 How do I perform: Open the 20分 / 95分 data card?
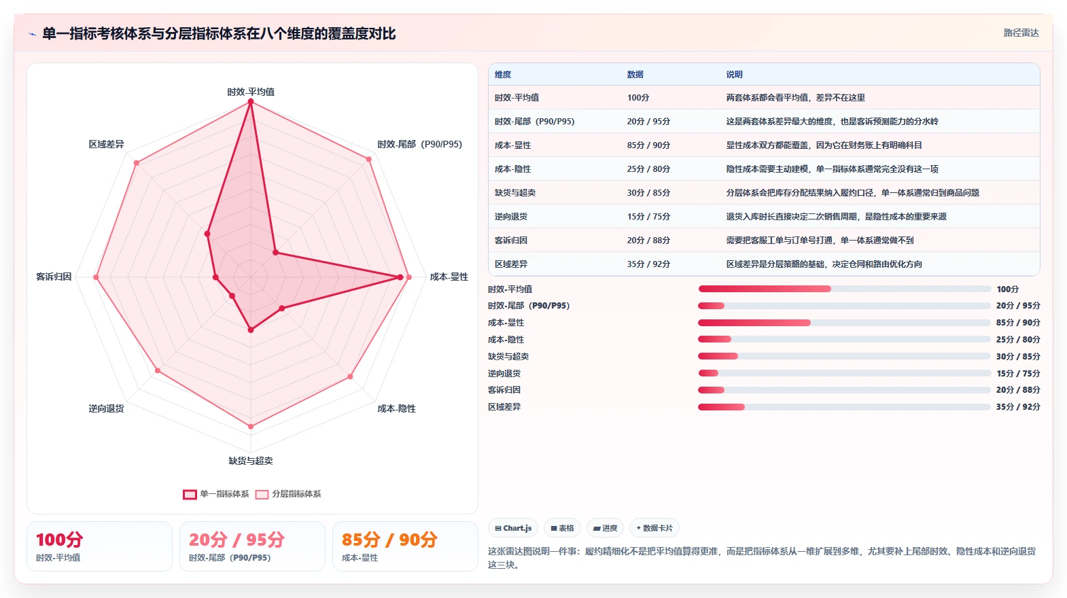tap(252, 546)
